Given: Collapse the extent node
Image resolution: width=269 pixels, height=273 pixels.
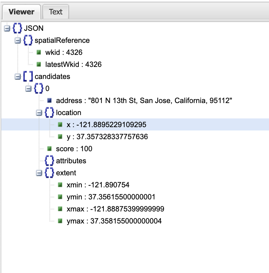Looking at the screenshot, I should coord(39,173).
